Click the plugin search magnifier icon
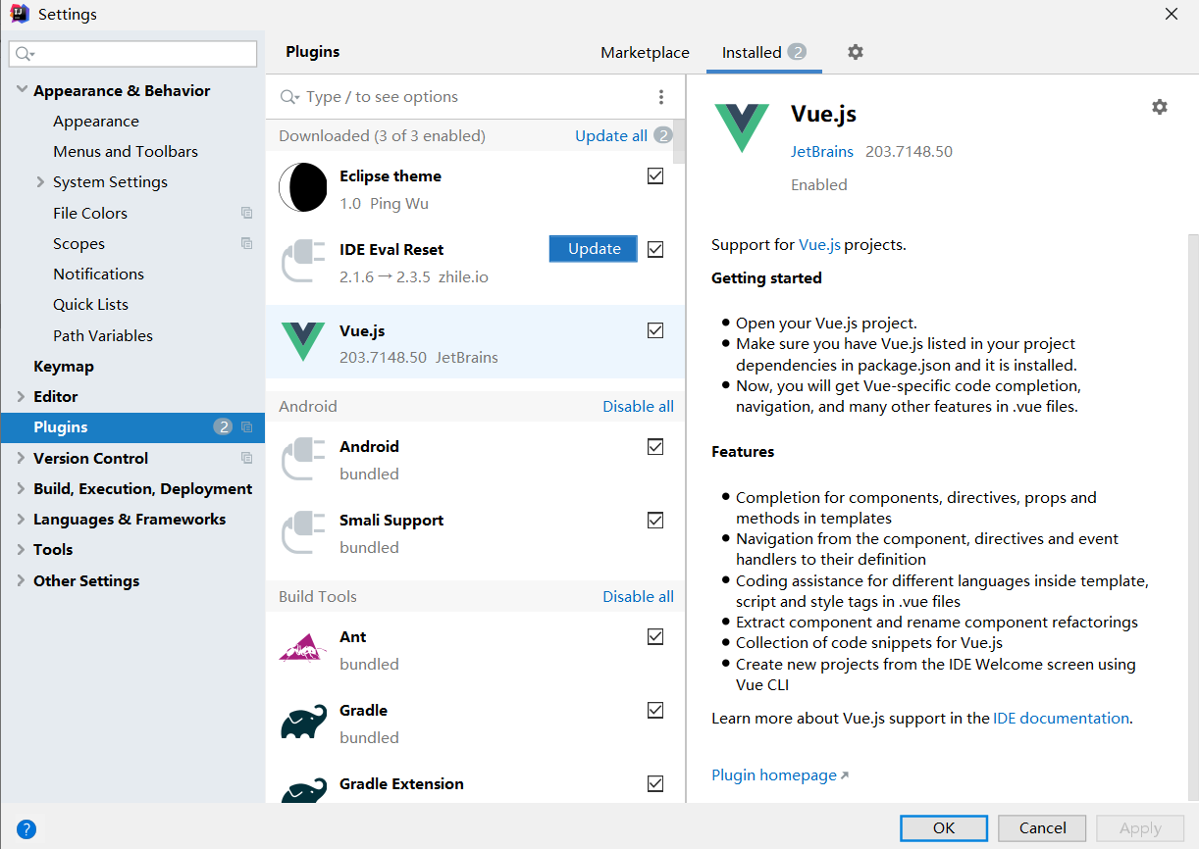 (x=289, y=97)
